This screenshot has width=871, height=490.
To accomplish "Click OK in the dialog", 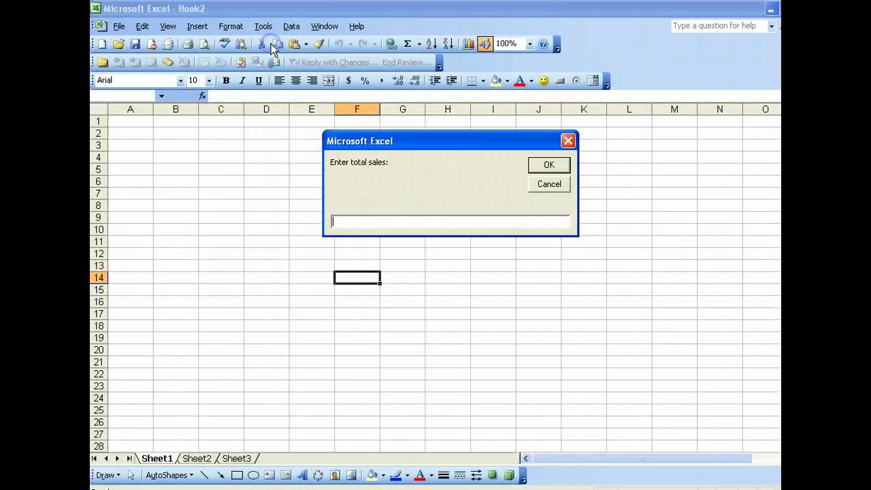I will coord(549,165).
